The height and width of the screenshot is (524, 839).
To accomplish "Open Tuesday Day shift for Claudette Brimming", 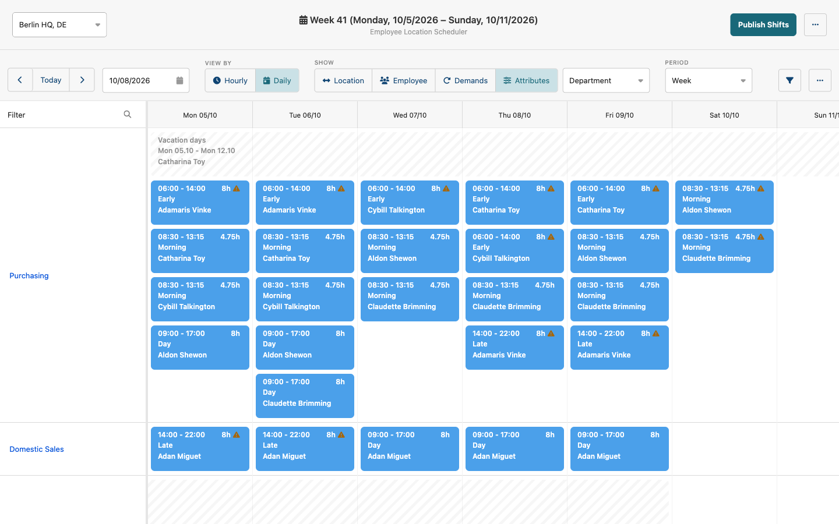I will coord(305,396).
